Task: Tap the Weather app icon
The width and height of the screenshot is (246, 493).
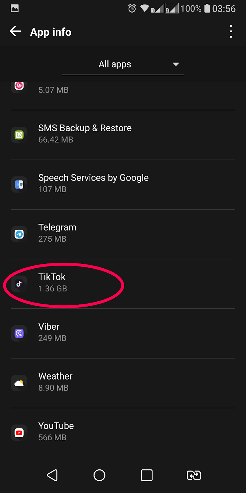Action: pyautogui.click(x=19, y=383)
